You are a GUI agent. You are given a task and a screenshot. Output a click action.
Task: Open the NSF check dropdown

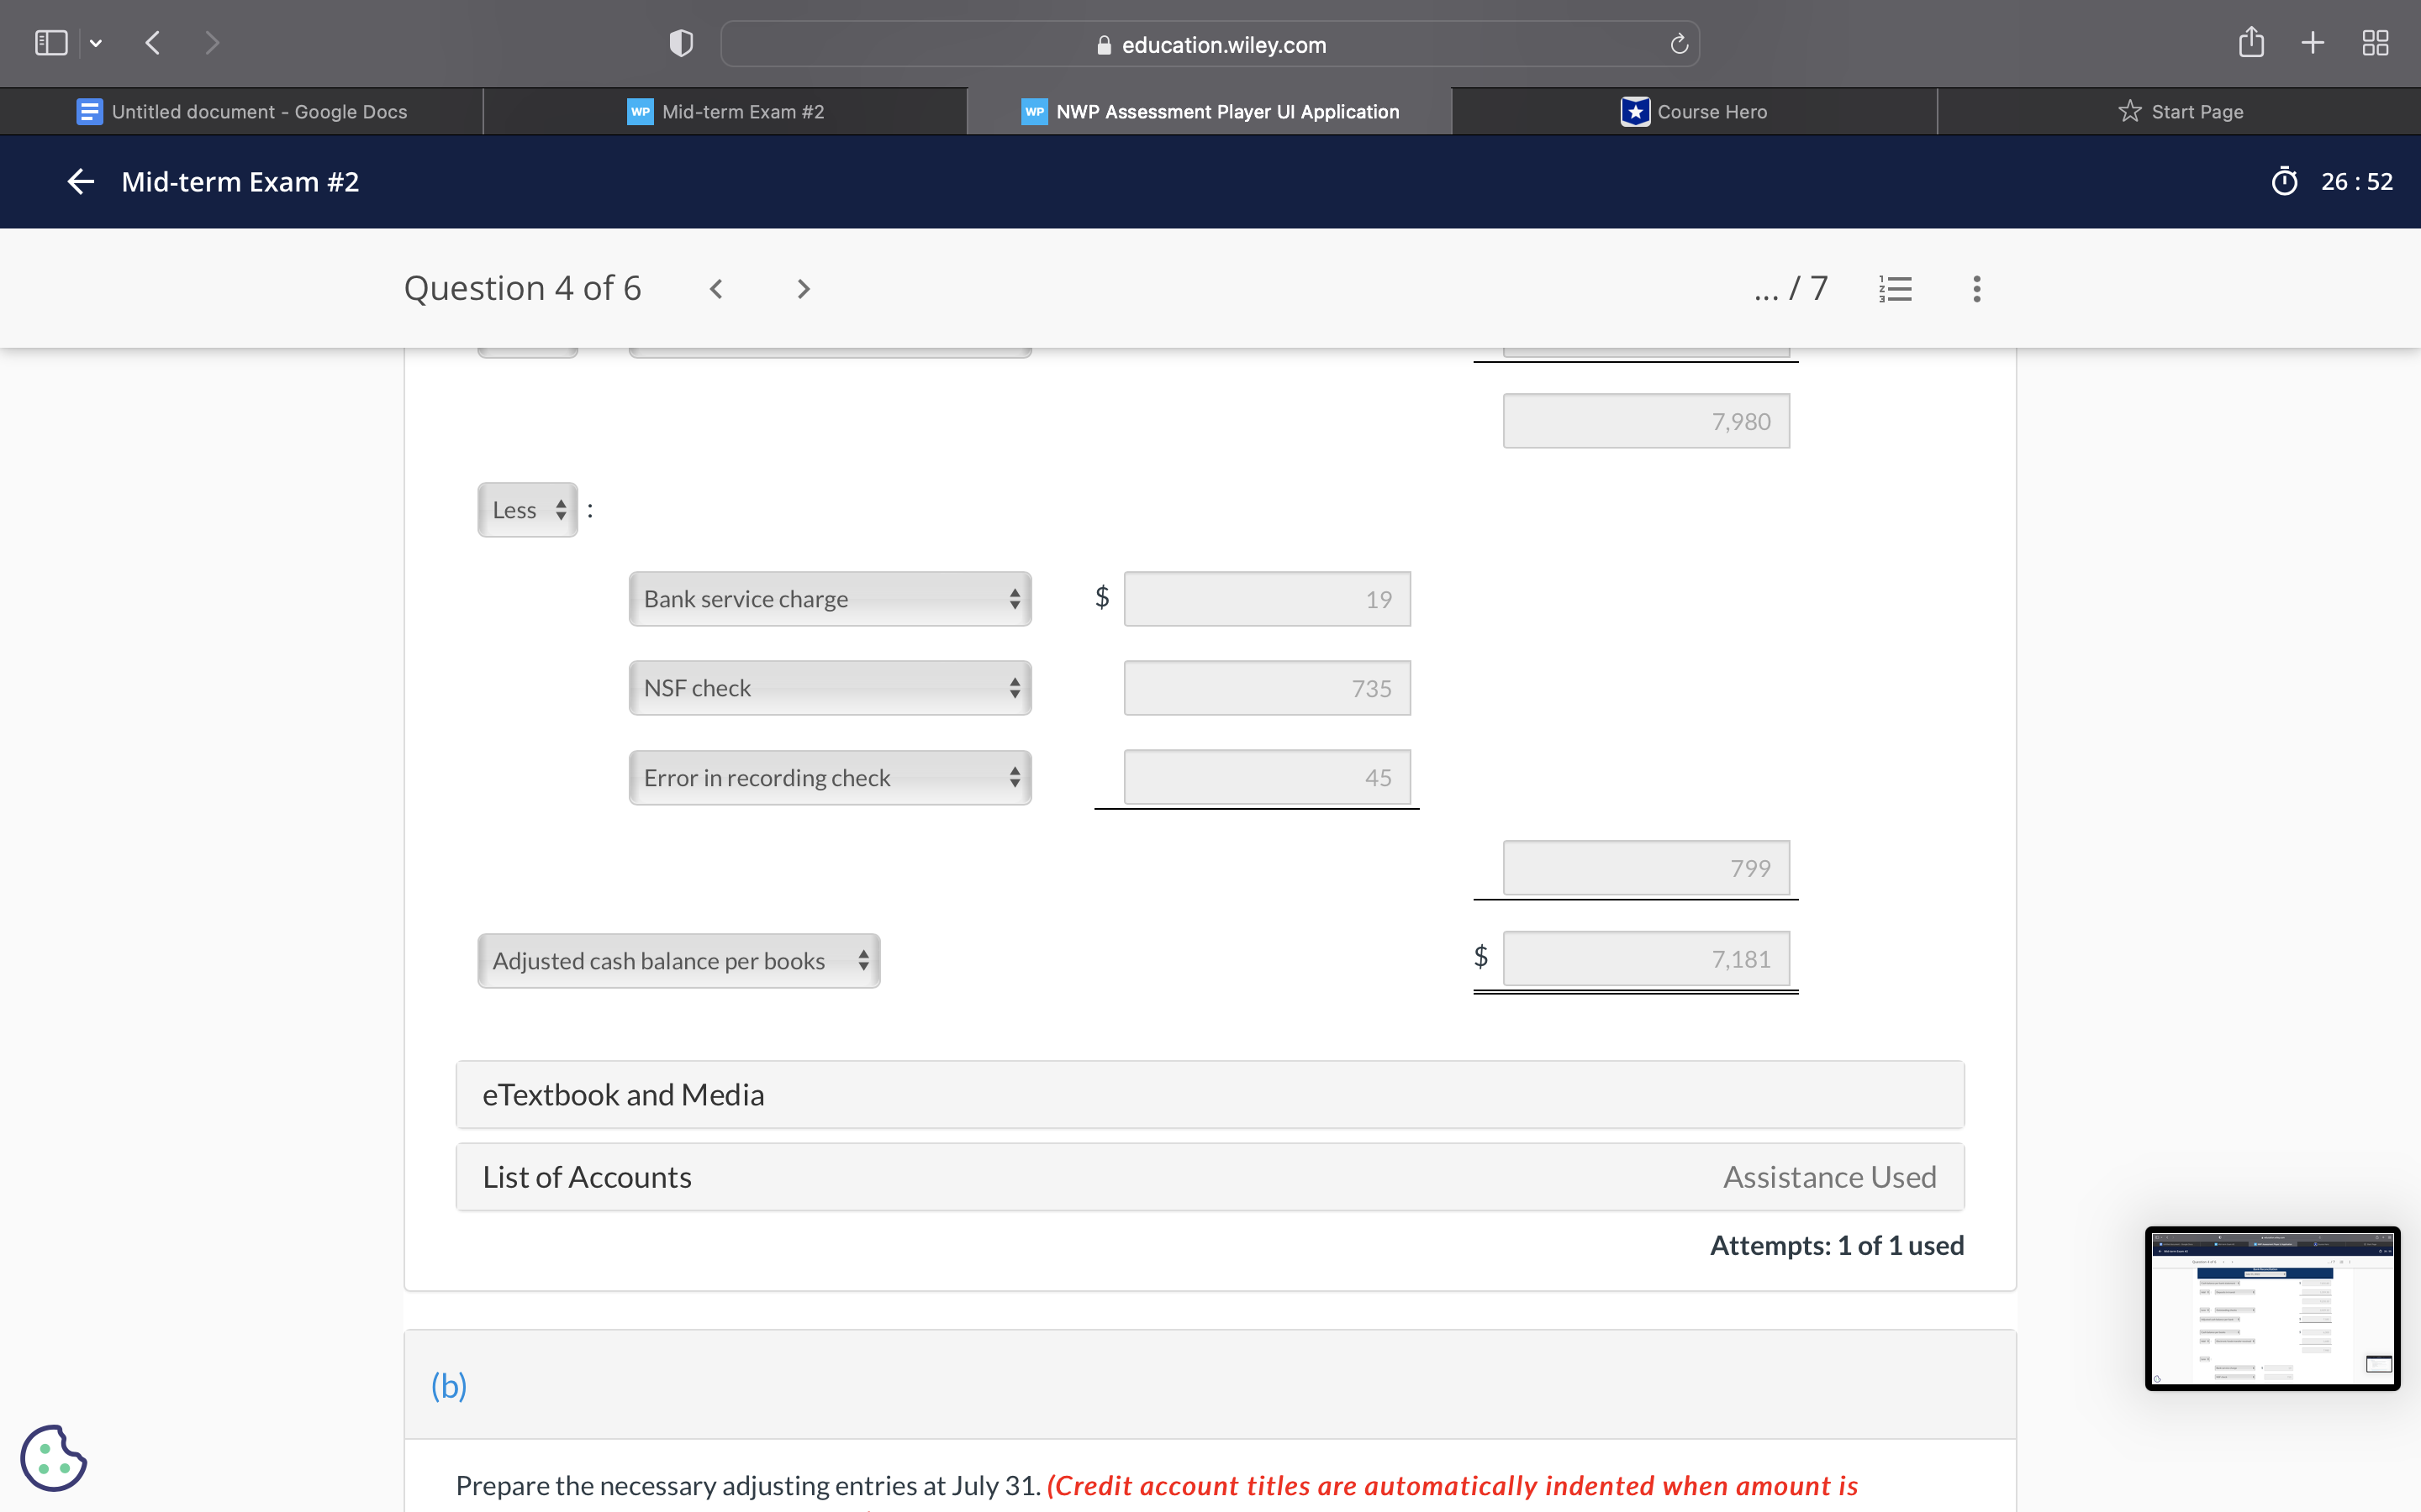click(x=830, y=688)
